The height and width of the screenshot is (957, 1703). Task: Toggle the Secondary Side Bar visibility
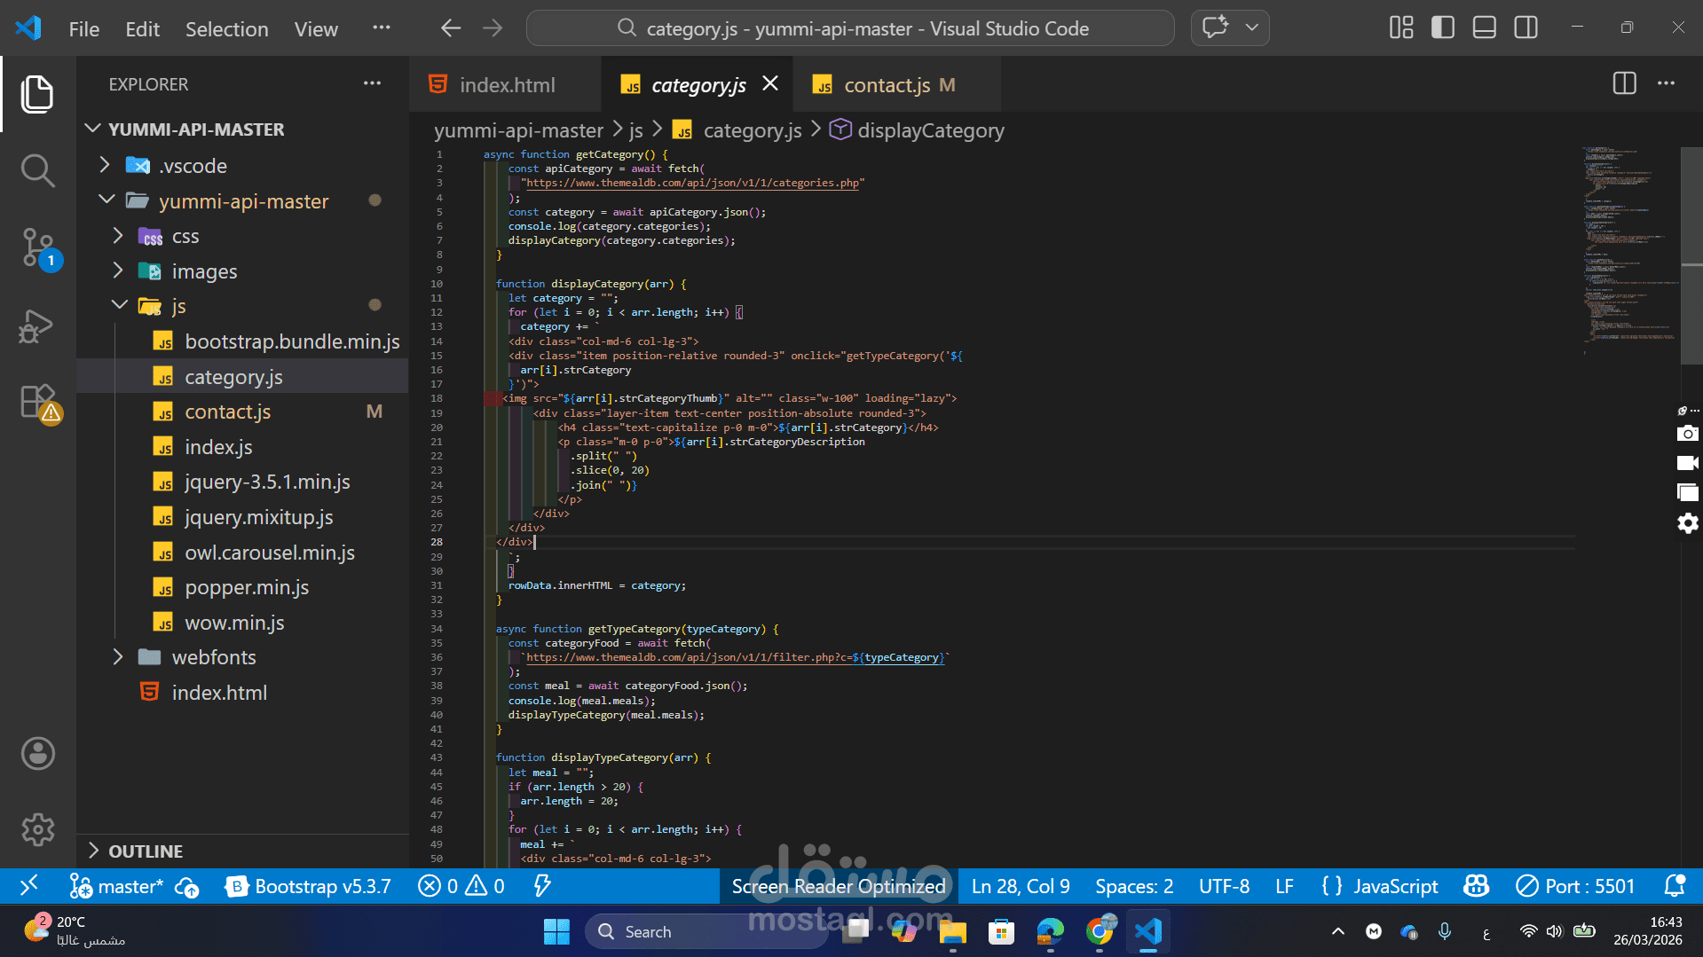[1526, 28]
